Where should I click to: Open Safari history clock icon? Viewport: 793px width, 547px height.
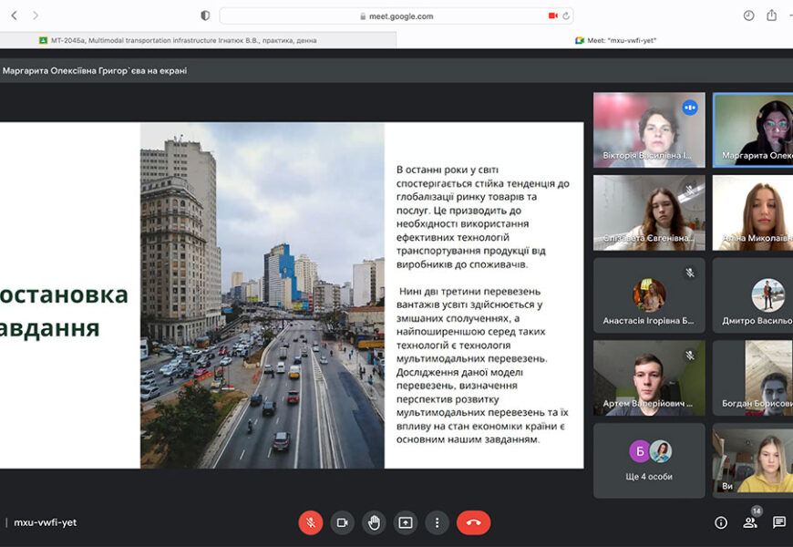point(748,15)
